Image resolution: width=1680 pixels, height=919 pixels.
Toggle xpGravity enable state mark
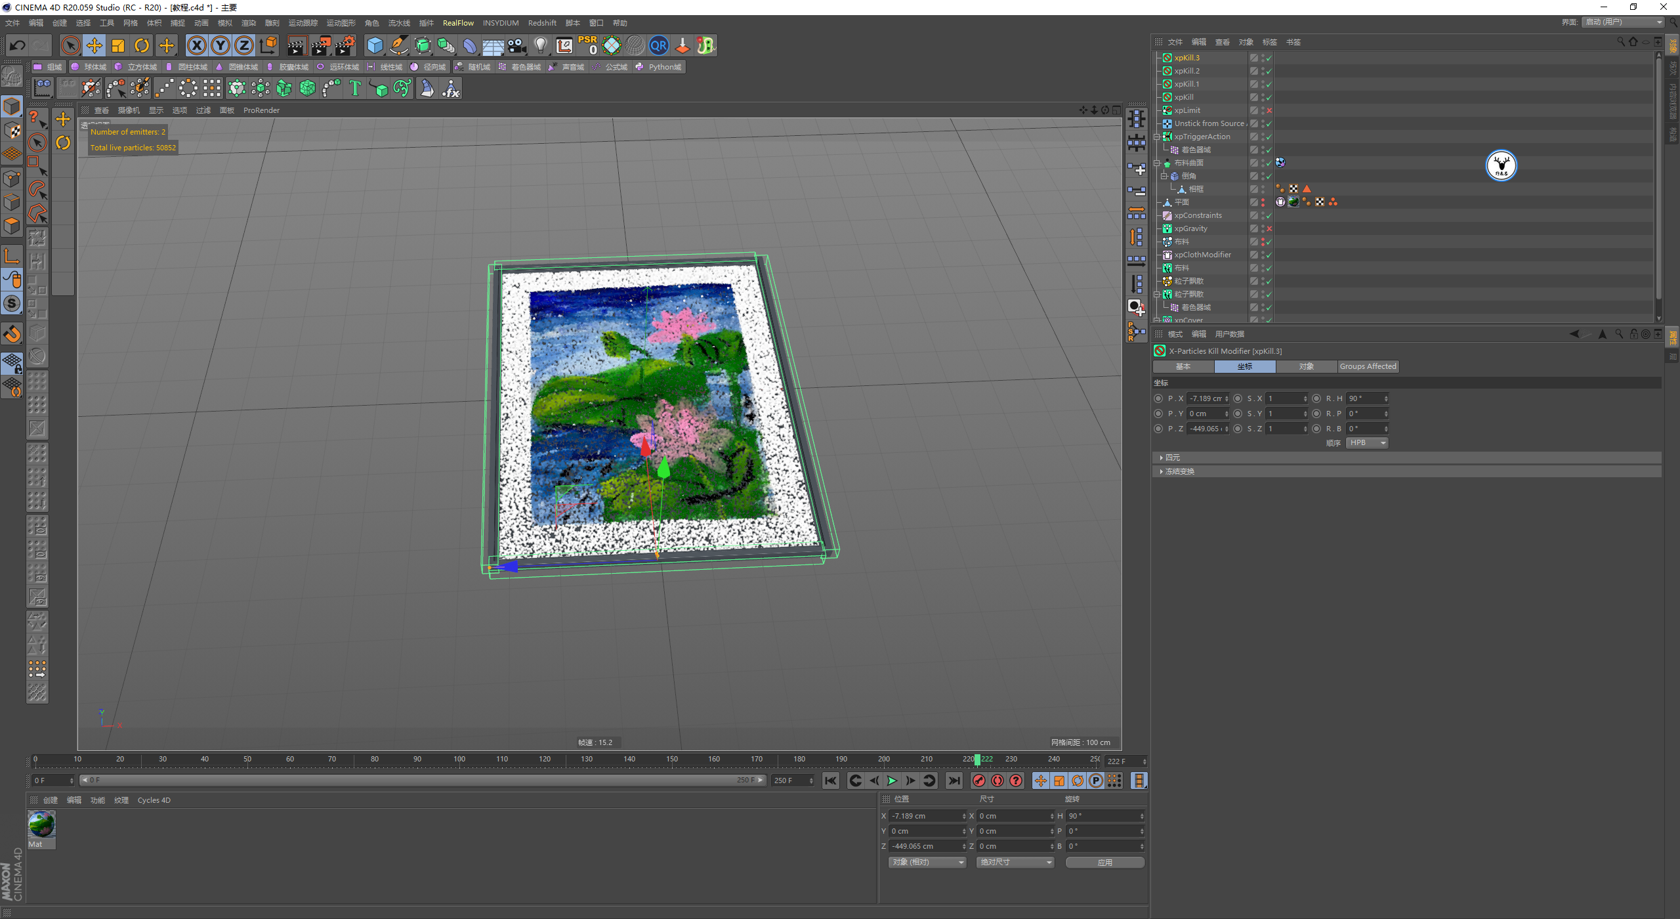point(1269,228)
